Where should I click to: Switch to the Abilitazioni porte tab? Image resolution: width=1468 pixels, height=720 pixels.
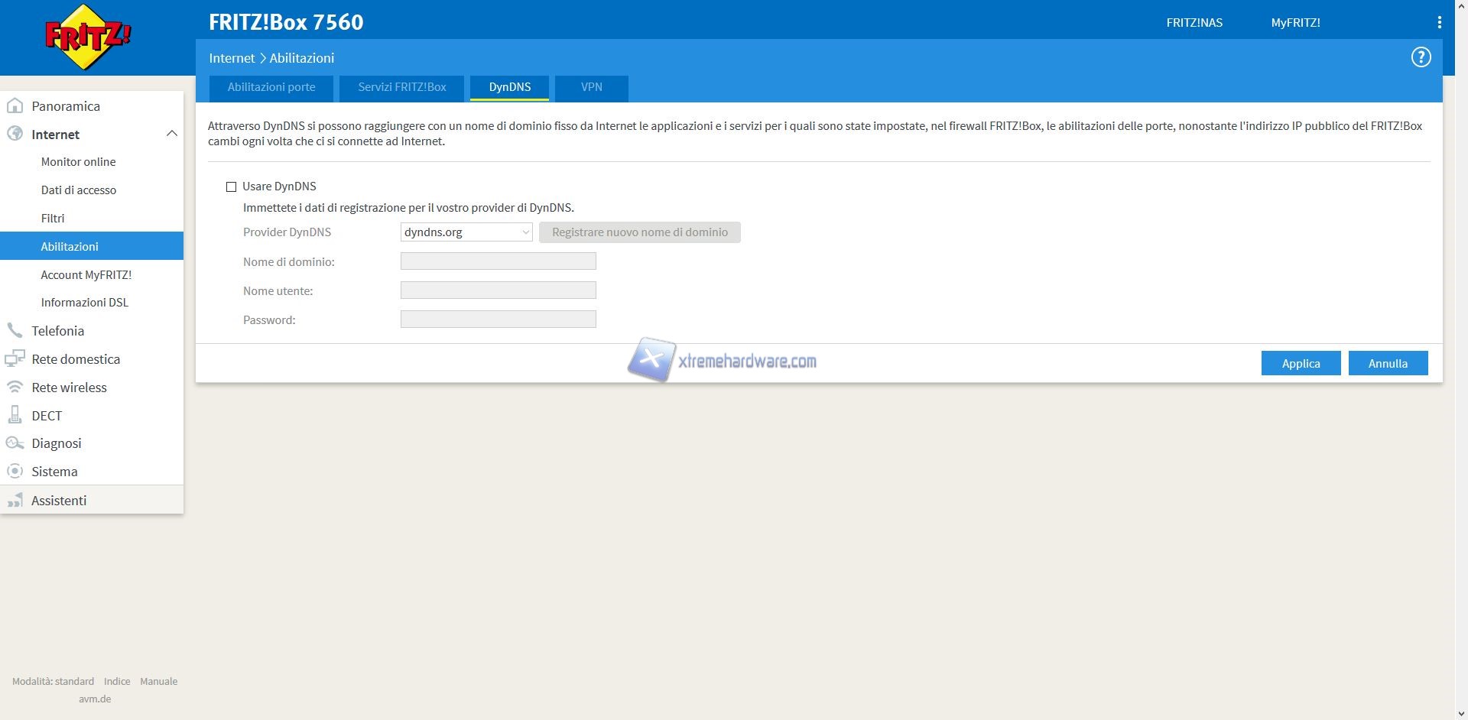(271, 87)
